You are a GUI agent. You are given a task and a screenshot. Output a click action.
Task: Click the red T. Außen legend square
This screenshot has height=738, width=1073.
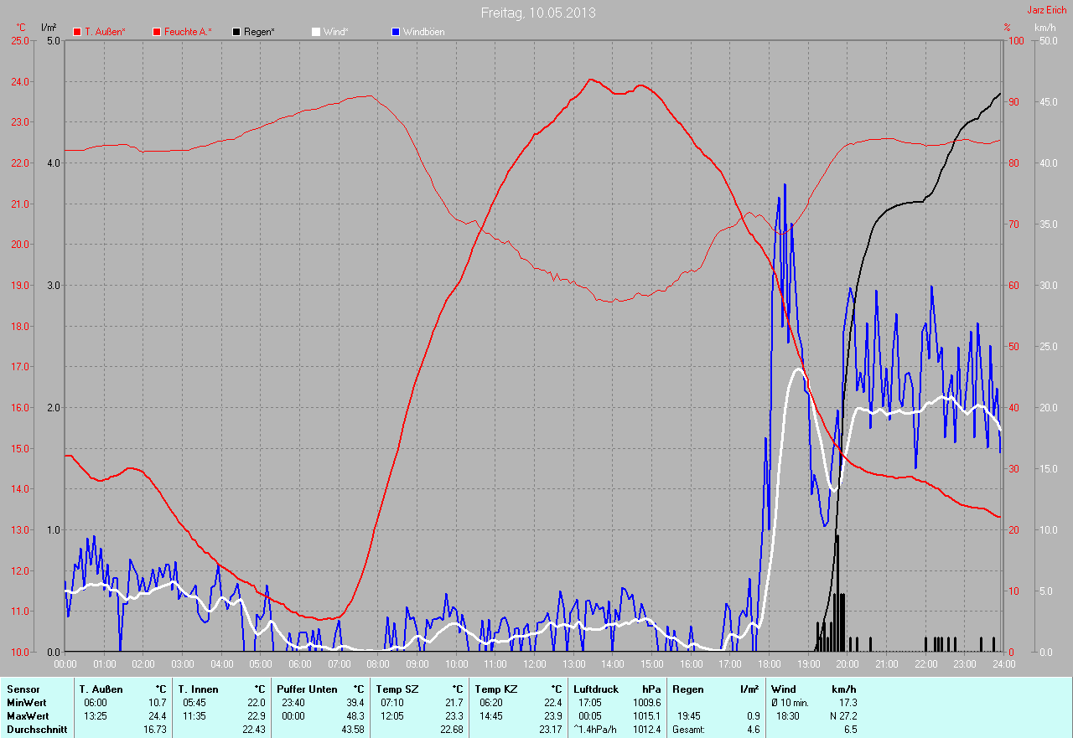point(77,32)
